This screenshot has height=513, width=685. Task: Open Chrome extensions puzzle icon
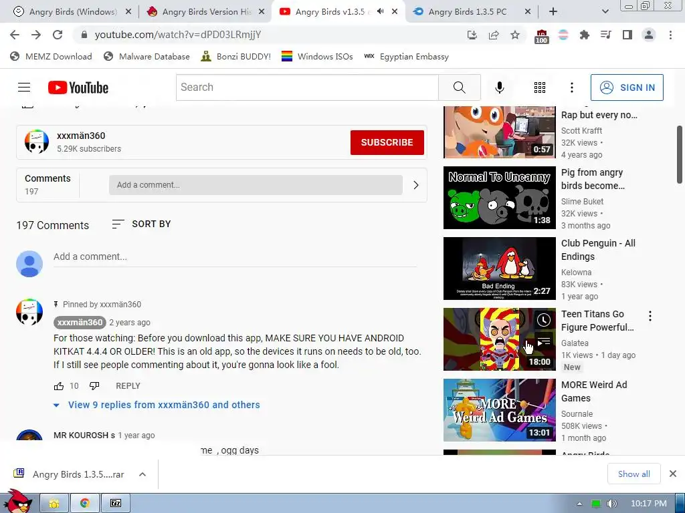[585, 35]
